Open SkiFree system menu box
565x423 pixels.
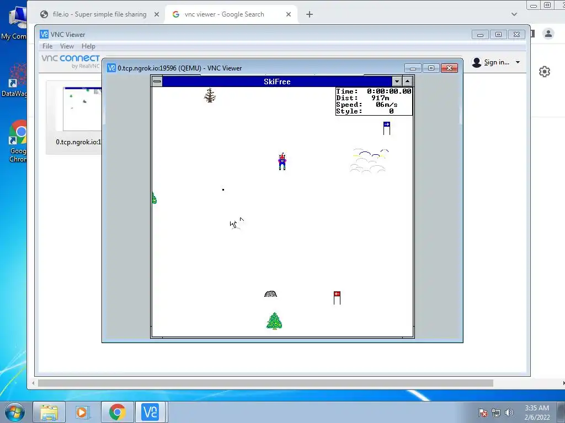(157, 82)
